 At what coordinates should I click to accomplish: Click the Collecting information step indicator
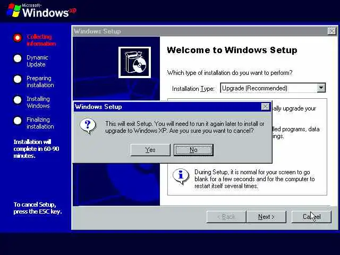18,38
